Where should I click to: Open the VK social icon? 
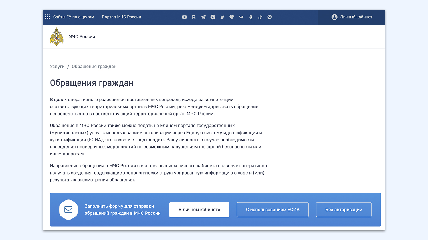(x=241, y=17)
